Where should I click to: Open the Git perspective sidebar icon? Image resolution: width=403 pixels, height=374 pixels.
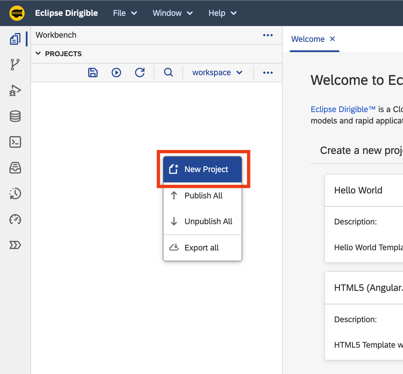(x=15, y=65)
